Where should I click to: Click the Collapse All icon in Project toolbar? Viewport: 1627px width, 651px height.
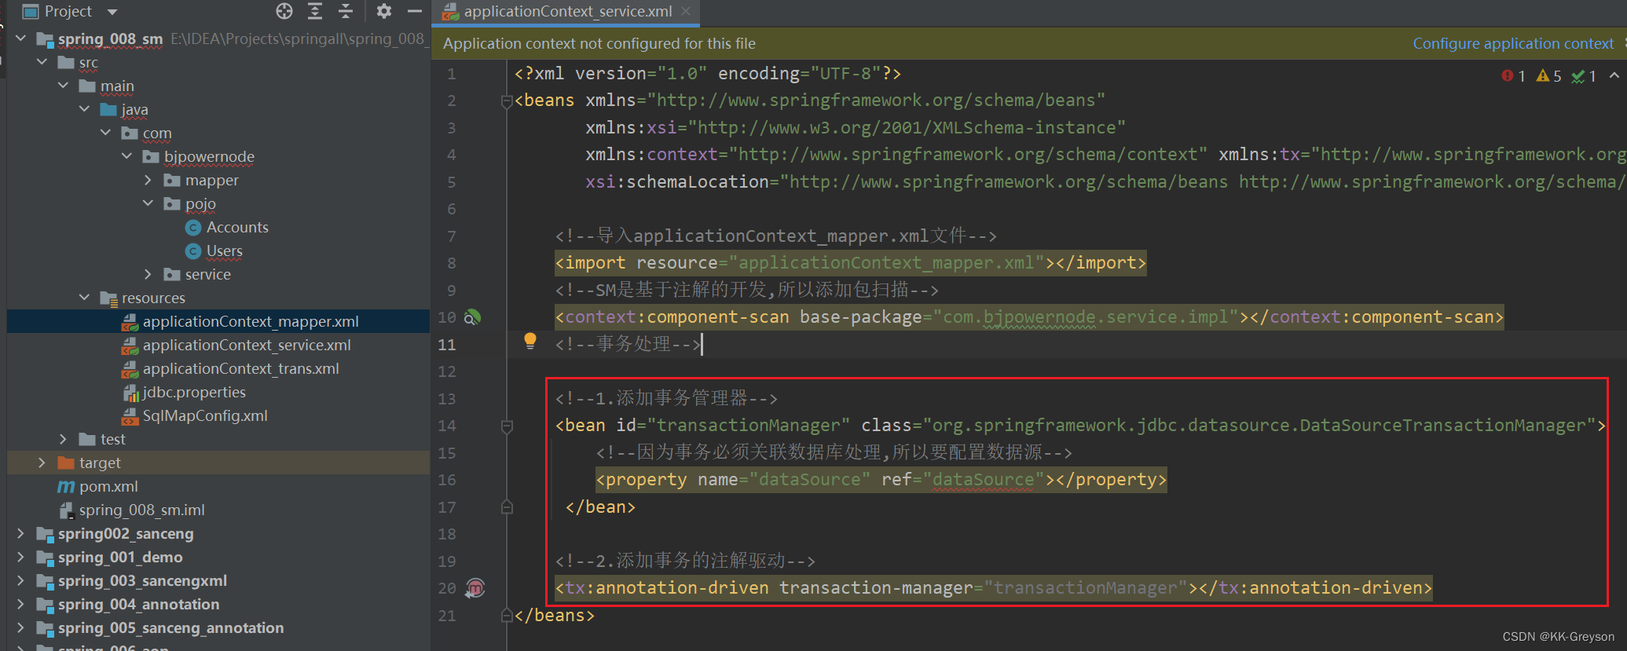pyautogui.click(x=346, y=11)
